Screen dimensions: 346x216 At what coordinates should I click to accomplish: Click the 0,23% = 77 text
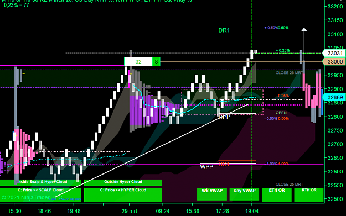[x=17, y=5]
